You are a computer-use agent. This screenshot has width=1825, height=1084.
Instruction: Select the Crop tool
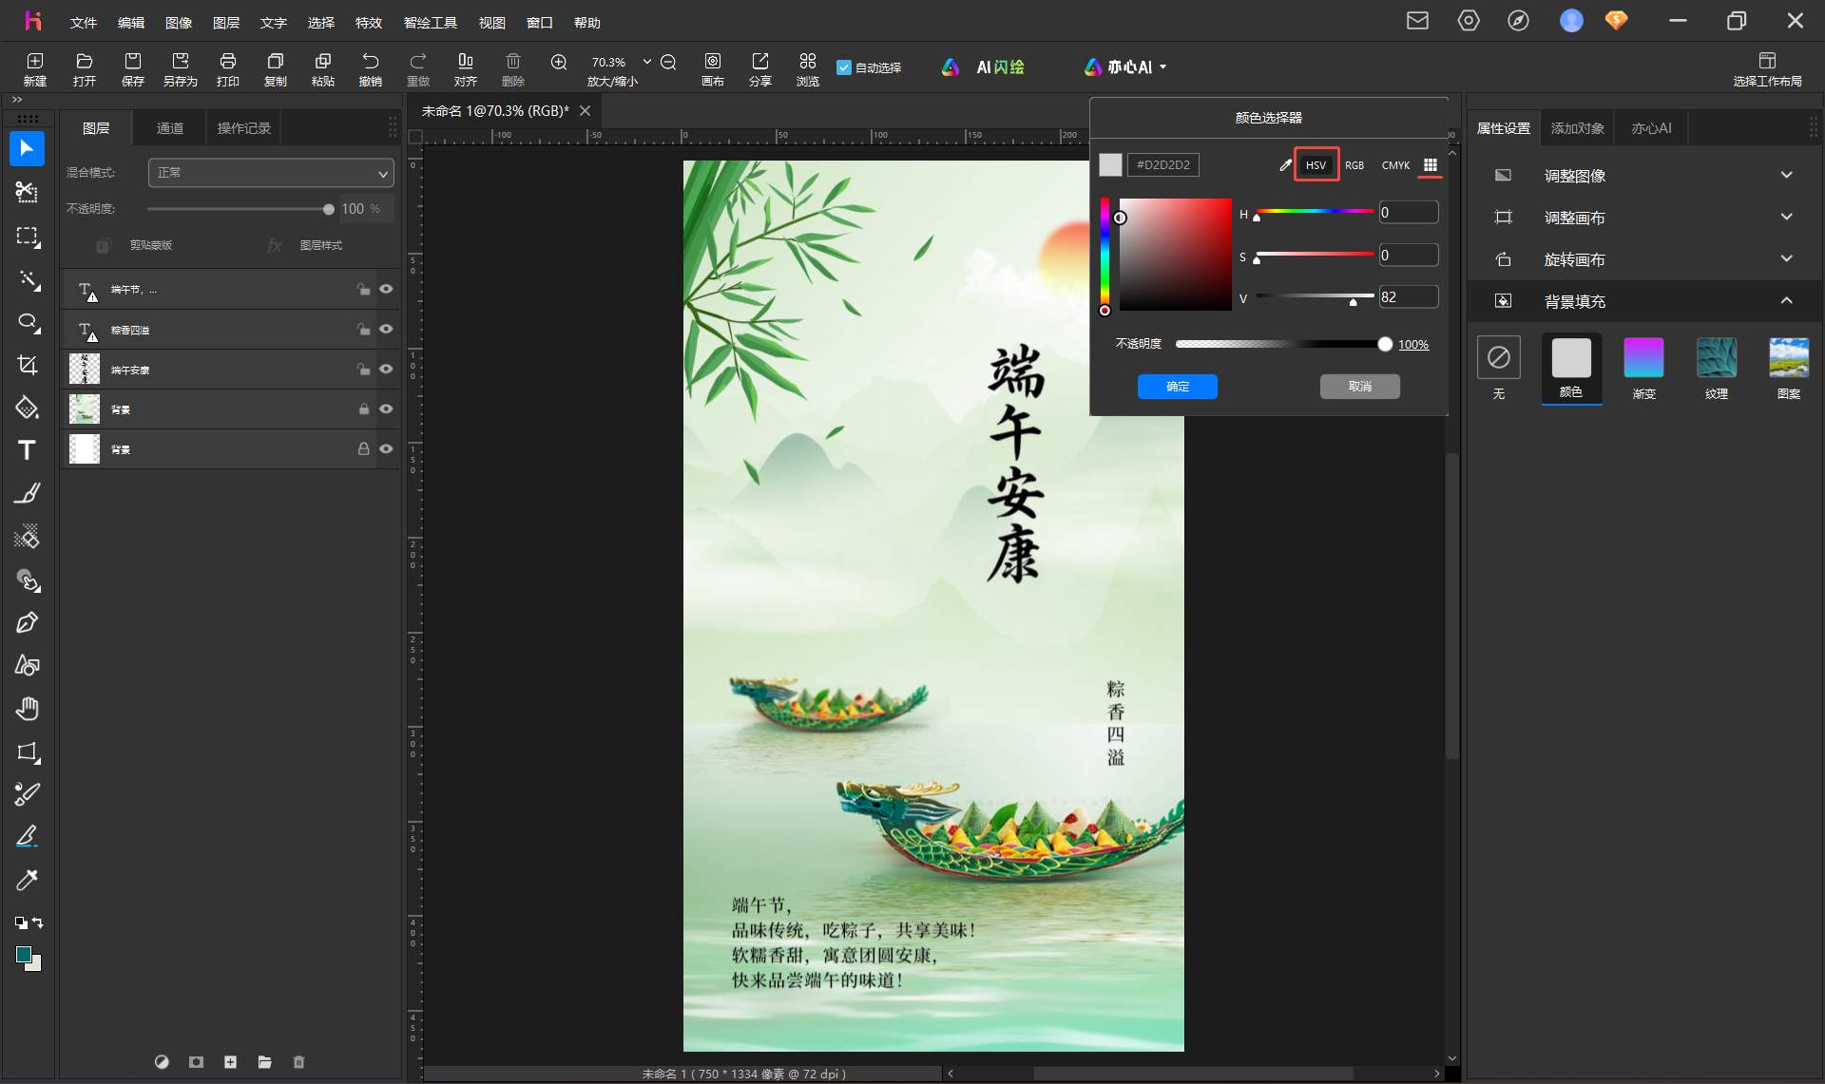[x=27, y=365]
